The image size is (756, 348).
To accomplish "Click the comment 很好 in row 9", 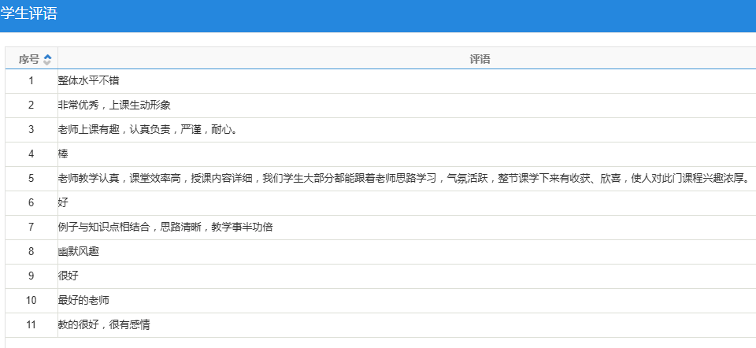I will click(x=68, y=276).
